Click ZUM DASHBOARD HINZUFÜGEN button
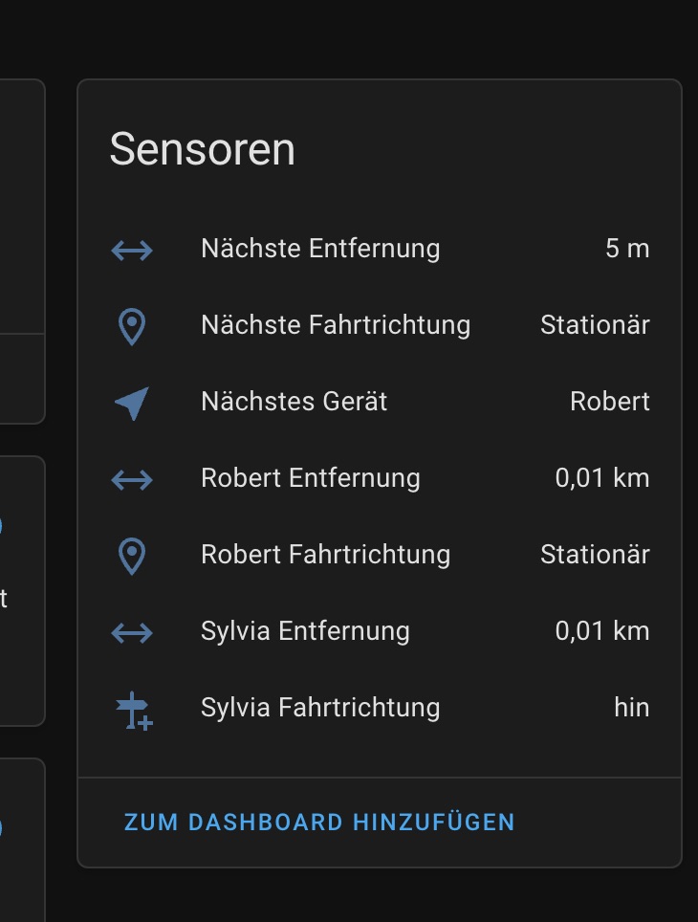The height and width of the screenshot is (922, 698). [x=319, y=822]
